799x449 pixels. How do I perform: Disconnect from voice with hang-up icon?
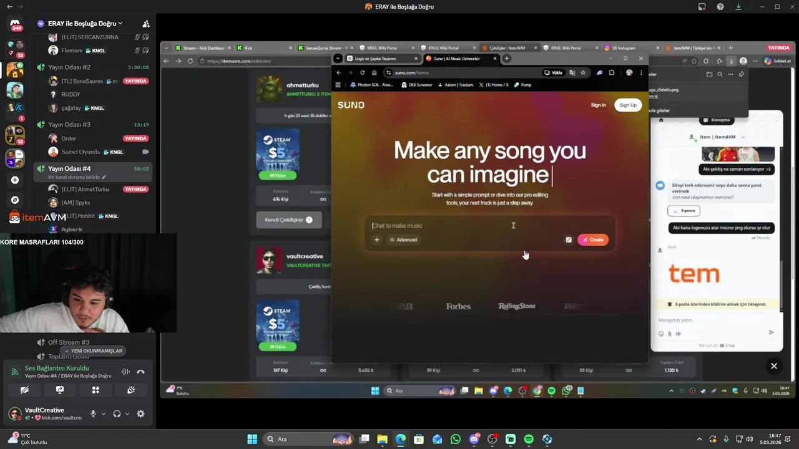click(x=140, y=372)
